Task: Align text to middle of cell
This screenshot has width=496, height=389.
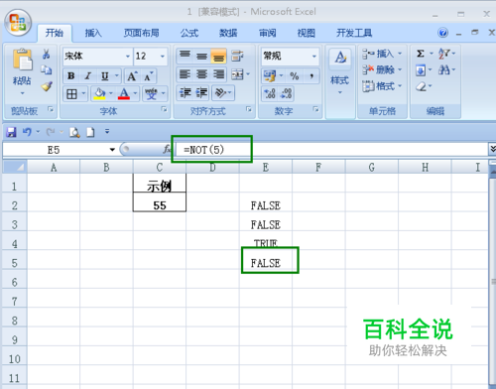Action: (201, 56)
